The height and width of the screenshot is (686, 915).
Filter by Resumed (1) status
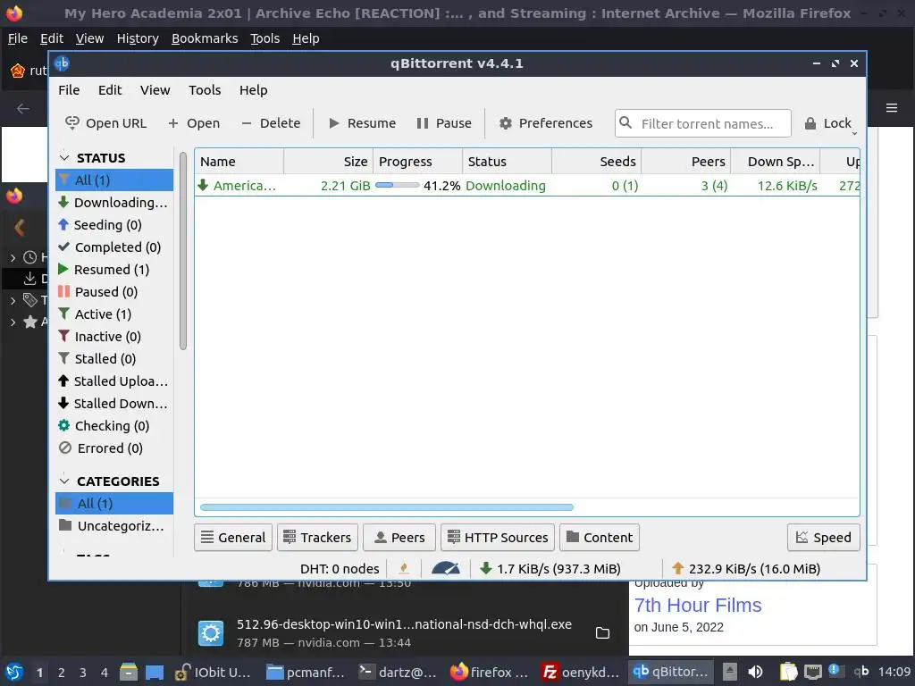114,270
